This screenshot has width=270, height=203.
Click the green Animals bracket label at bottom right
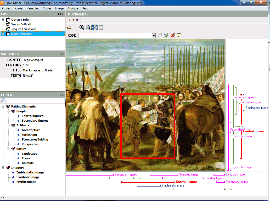228,189
